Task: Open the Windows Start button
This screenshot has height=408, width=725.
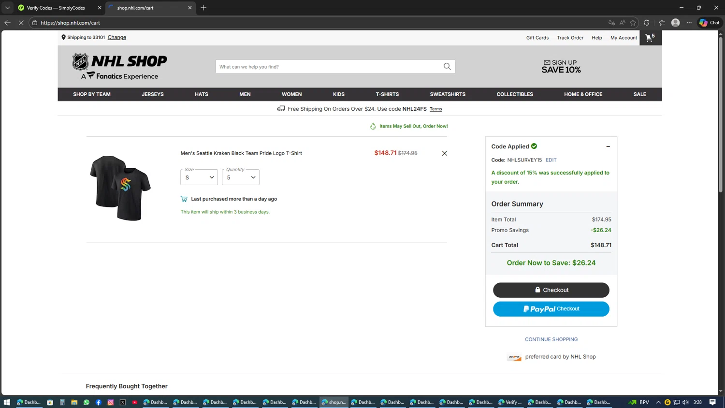Action: pos(7,402)
